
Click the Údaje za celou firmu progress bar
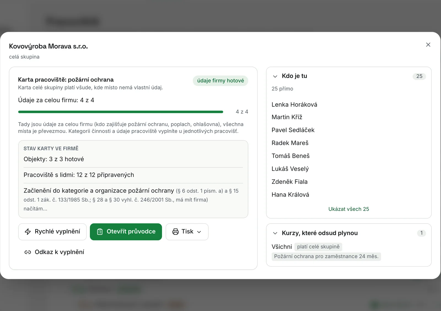(x=121, y=112)
